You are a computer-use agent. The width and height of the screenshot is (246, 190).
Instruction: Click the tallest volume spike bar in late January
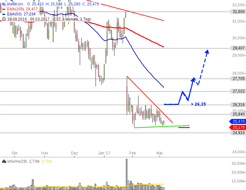coord(126,174)
